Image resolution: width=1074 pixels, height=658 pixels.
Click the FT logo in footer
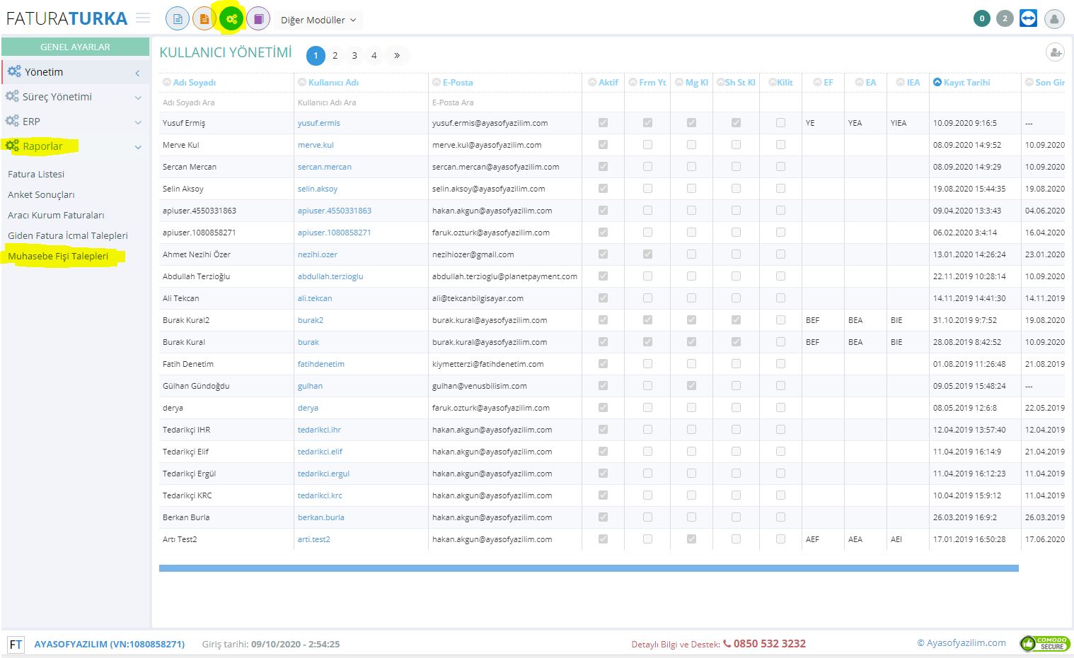tap(16, 645)
